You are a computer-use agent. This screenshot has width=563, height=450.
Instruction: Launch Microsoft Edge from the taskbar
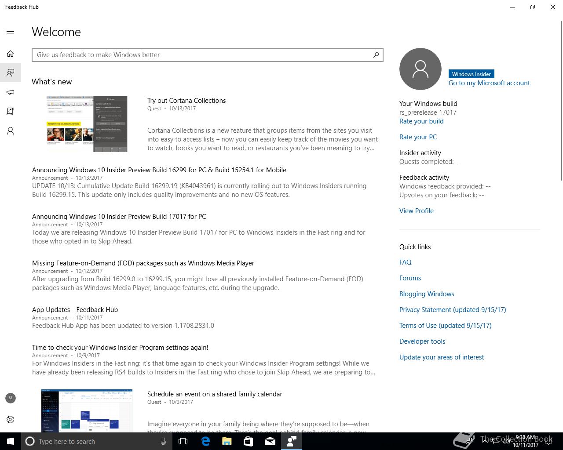[x=205, y=441]
